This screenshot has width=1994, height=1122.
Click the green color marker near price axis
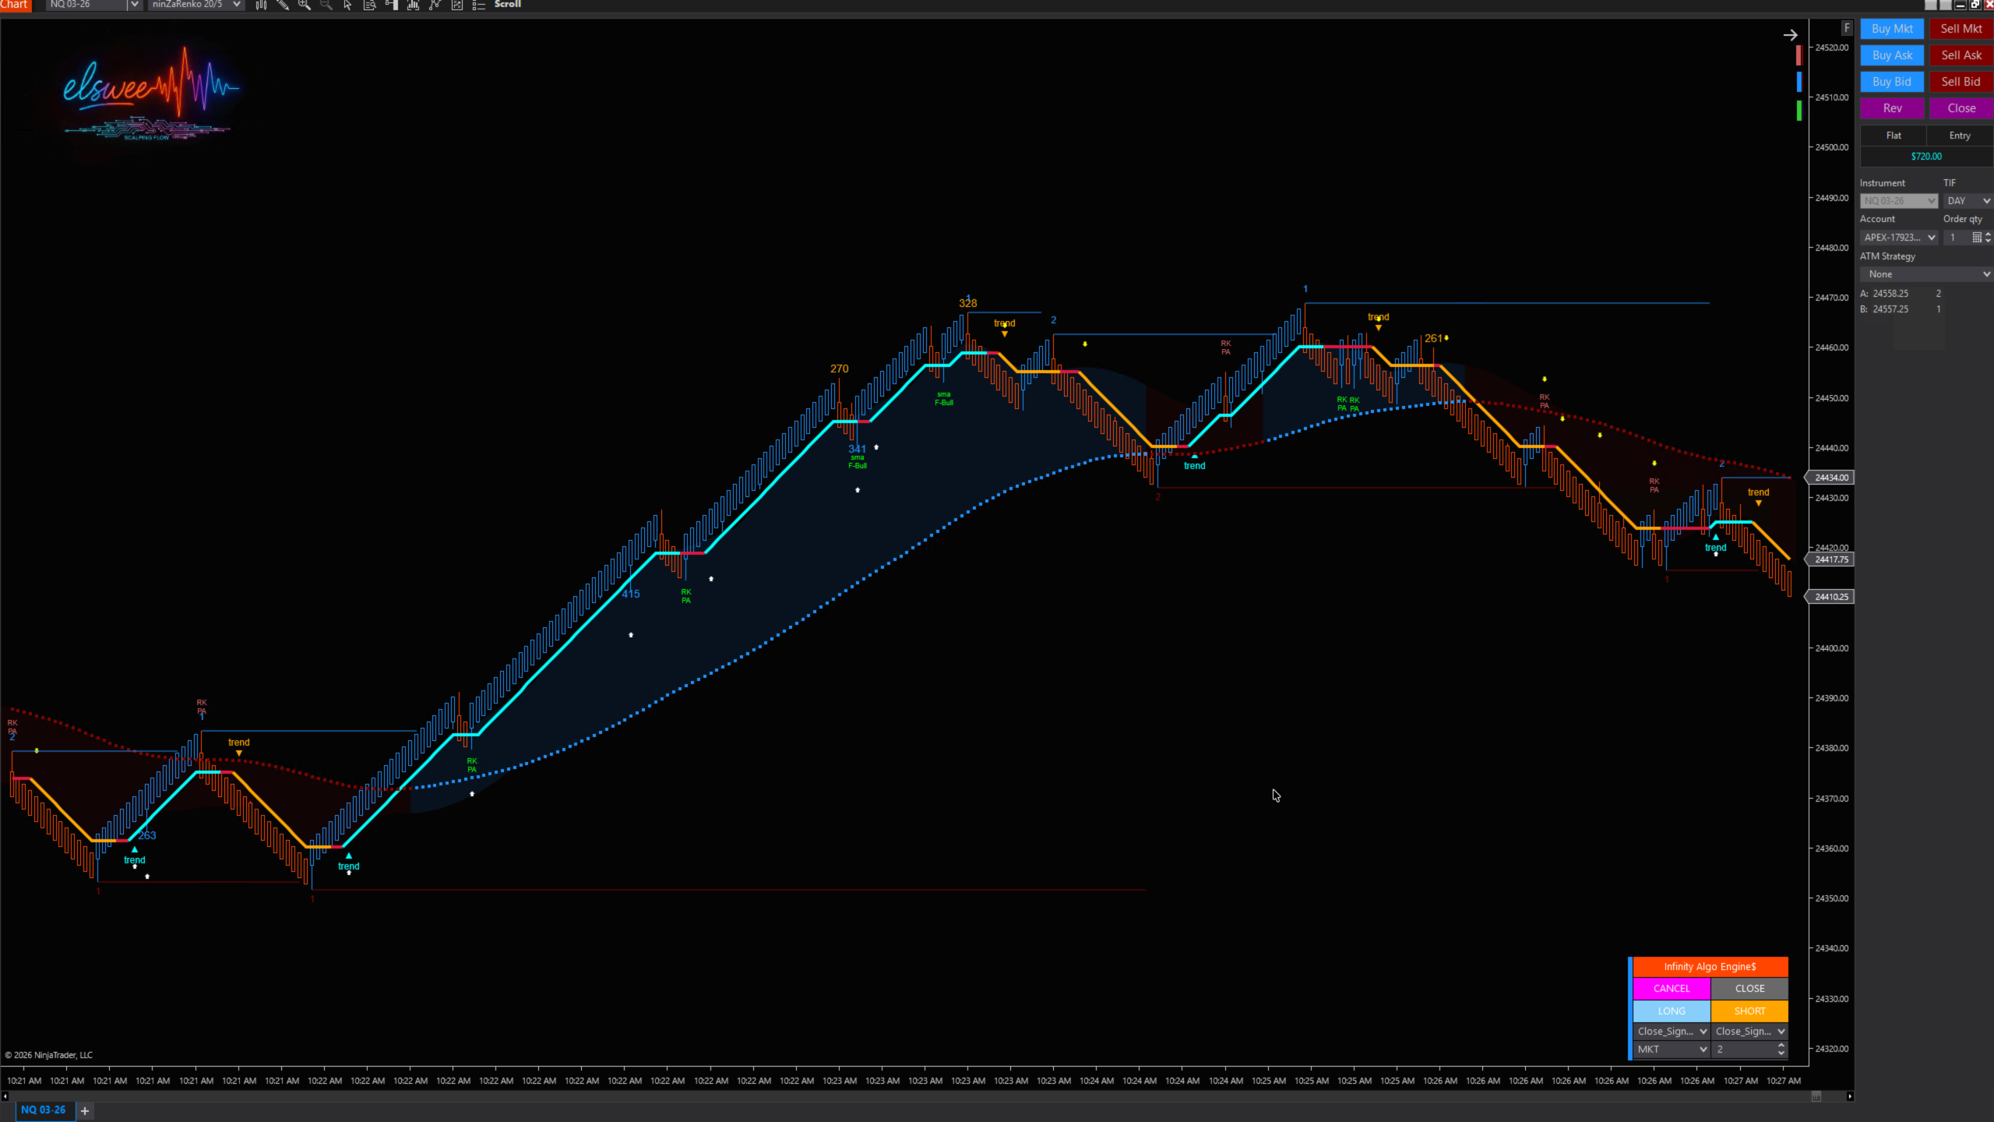coord(1799,111)
